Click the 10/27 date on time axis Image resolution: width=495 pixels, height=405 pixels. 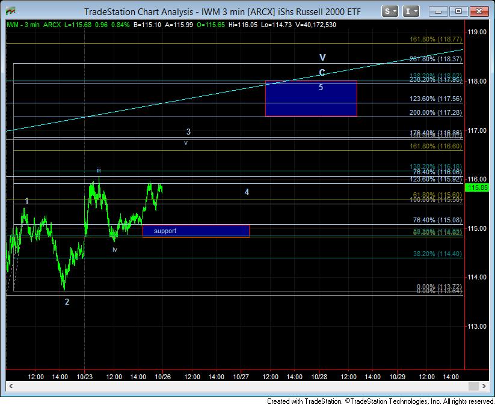241,377
